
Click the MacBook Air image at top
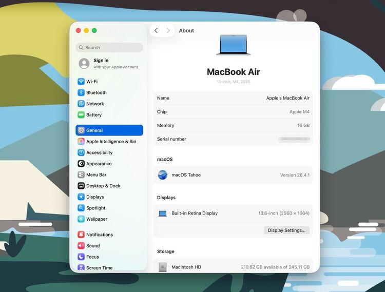[x=233, y=45]
